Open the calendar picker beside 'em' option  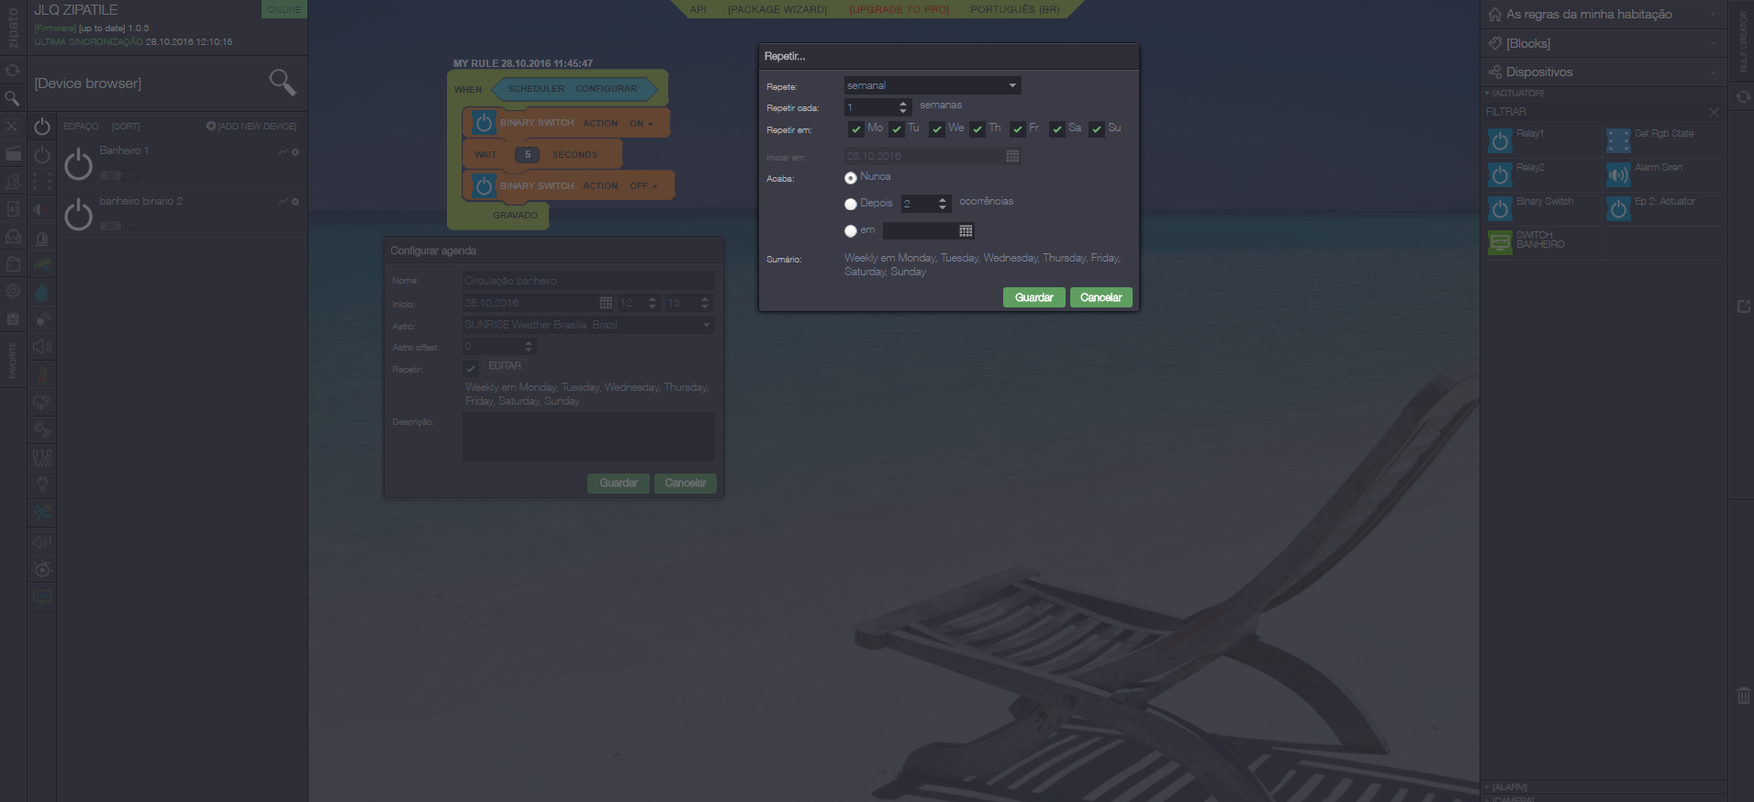[966, 231]
